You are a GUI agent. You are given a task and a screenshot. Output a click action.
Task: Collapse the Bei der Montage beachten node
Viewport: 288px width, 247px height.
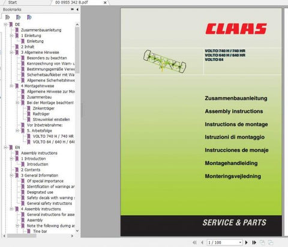point(17,103)
